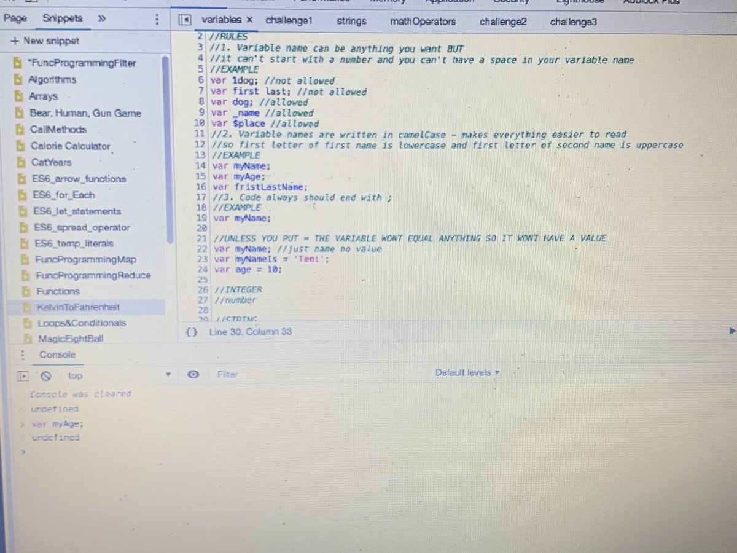Click the file icon beside FuncProgrammingMap

[26, 259]
